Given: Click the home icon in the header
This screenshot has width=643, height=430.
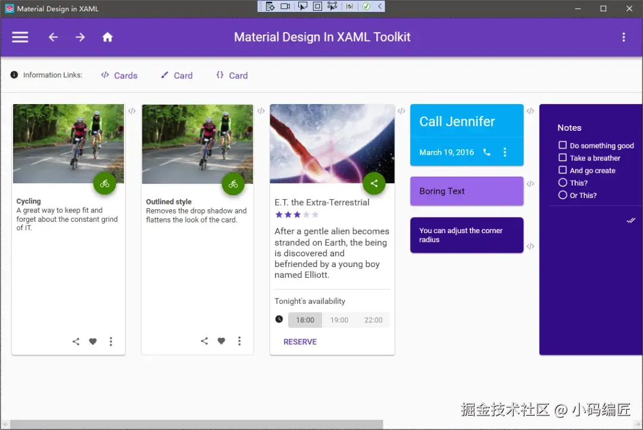Looking at the screenshot, I should (107, 37).
